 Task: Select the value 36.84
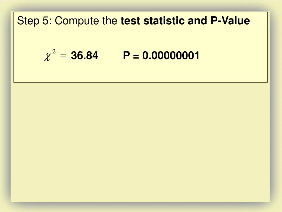coord(85,55)
